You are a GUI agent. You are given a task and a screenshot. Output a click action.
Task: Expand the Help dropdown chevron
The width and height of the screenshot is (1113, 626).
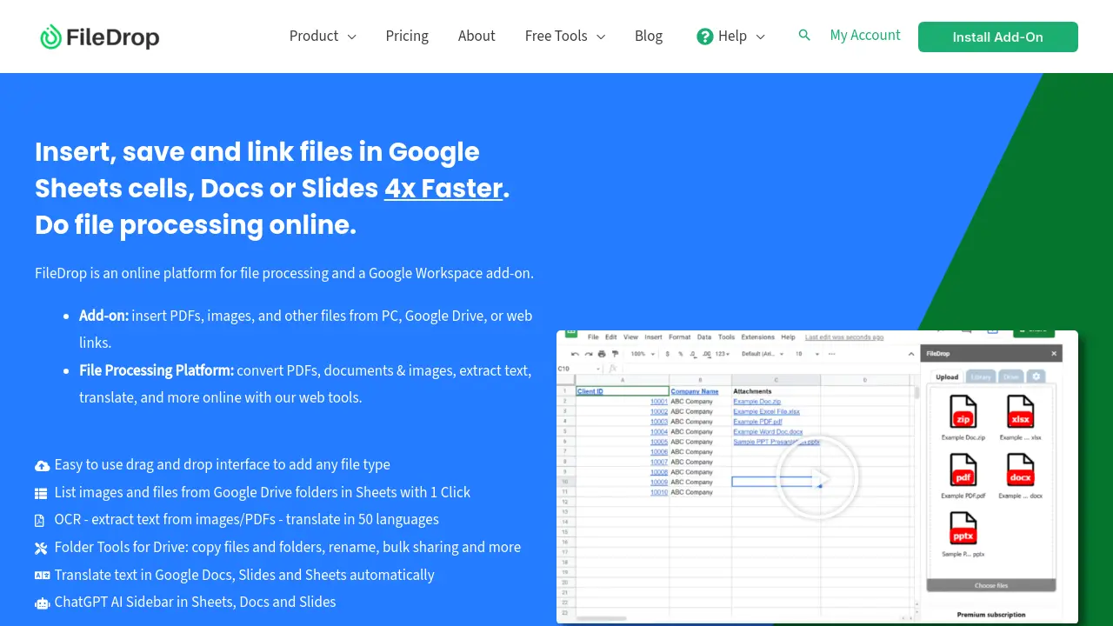pyautogui.click(x=760, y=37)
